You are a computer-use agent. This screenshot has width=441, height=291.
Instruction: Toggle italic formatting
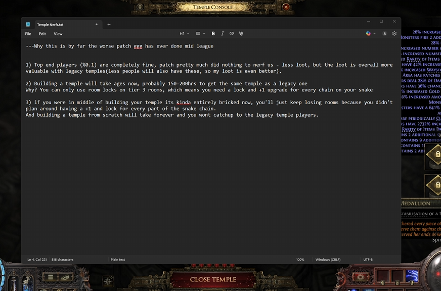tap(222, 33)
